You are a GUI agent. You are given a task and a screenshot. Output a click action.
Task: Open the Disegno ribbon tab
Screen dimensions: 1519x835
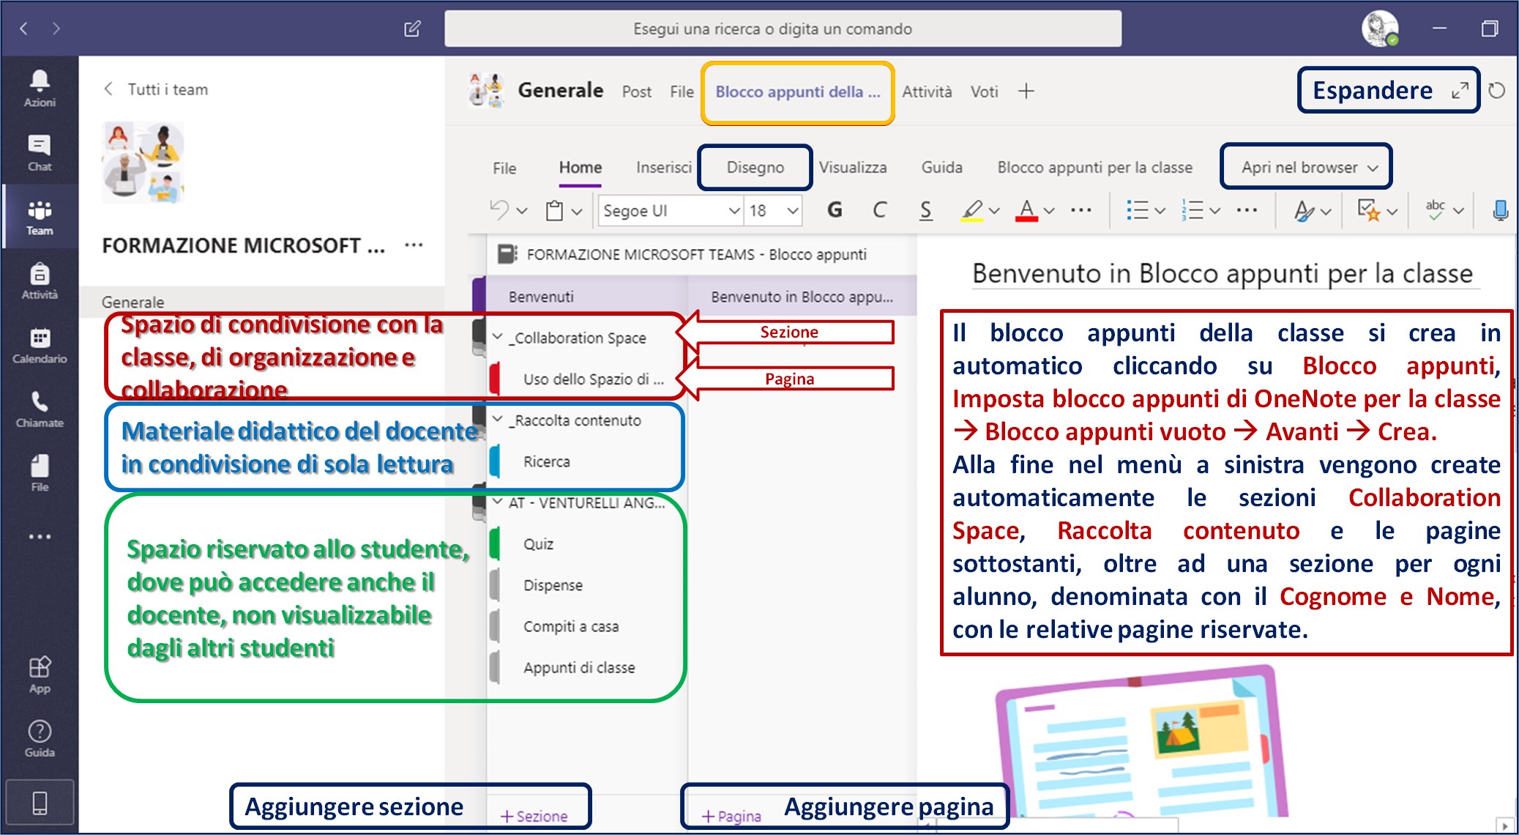coord(755,167)
